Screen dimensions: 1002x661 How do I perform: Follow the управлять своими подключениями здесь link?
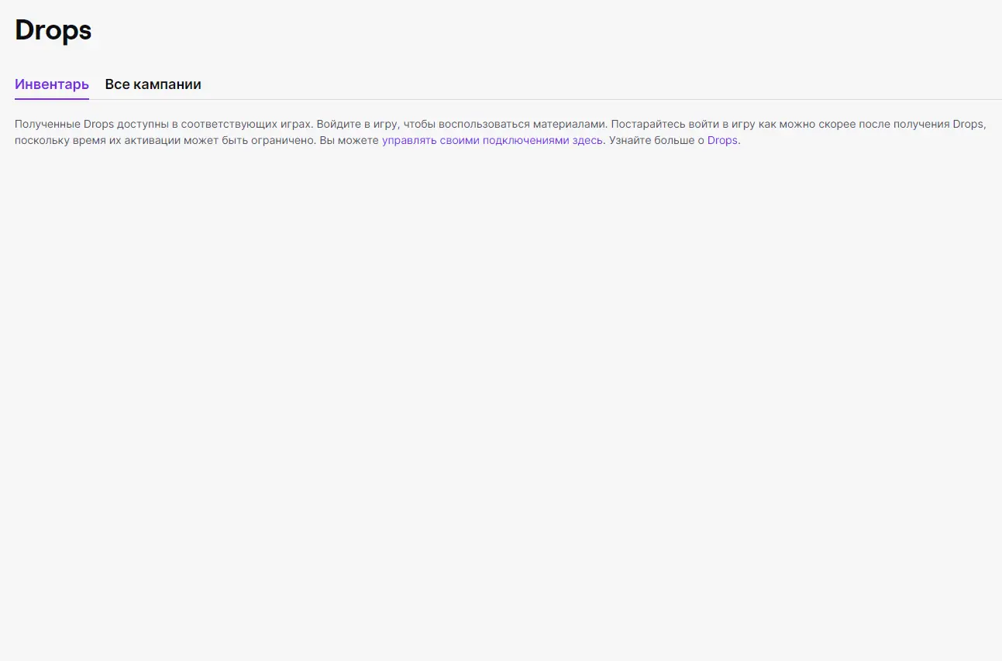click(x=492, y=141)
